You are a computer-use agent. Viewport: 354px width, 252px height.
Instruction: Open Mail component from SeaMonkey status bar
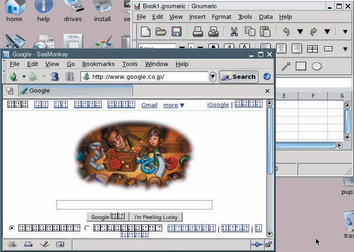28,244
